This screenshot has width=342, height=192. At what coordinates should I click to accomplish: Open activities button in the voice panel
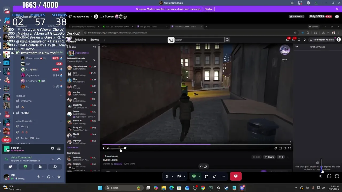click(40, 167)
